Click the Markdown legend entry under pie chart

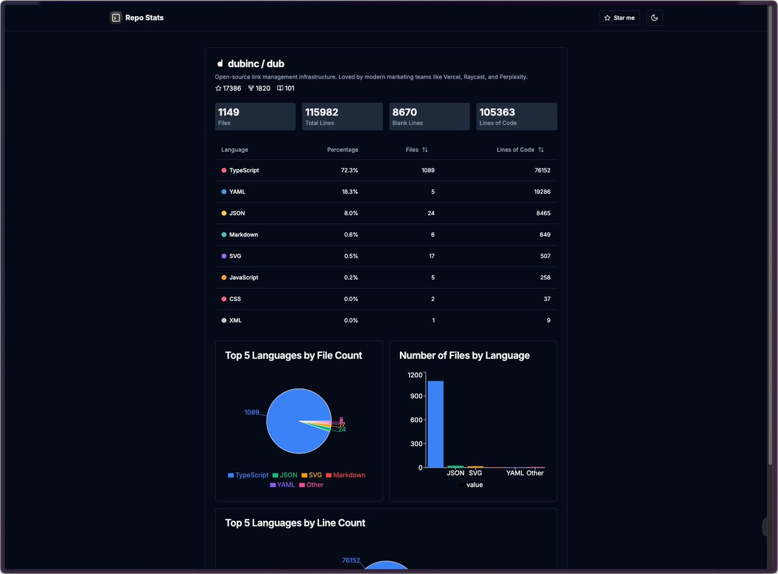click(346, 475)
